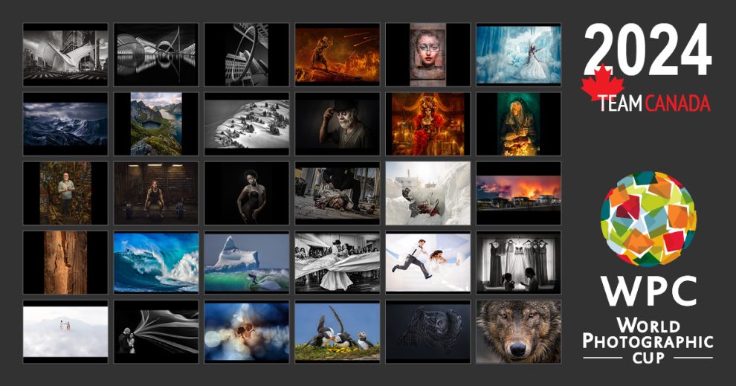Open the puffins on grass photo

(x=338, y=331)
